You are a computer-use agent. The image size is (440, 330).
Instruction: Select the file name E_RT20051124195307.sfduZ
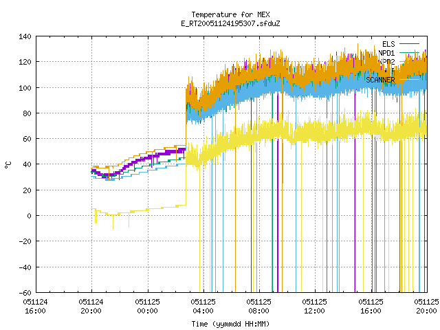pyautogui.click(x=230, y=23)
